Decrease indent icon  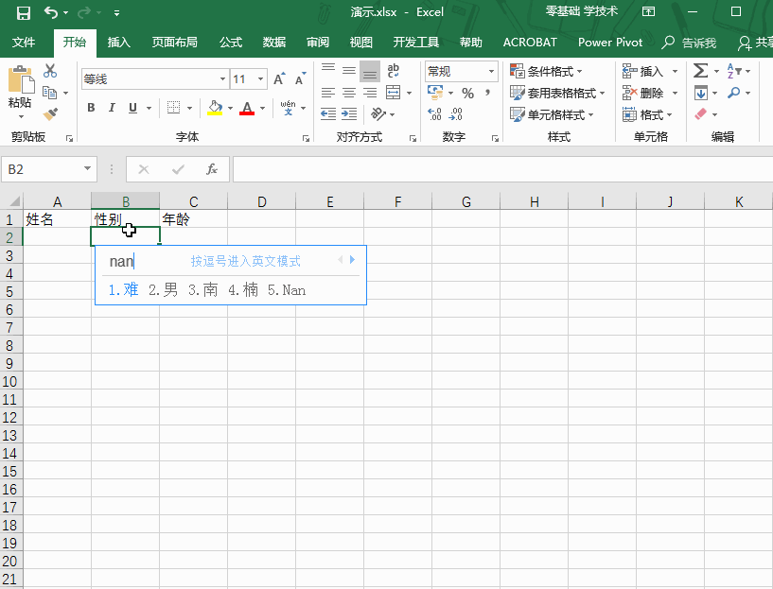tap(328, 114)
